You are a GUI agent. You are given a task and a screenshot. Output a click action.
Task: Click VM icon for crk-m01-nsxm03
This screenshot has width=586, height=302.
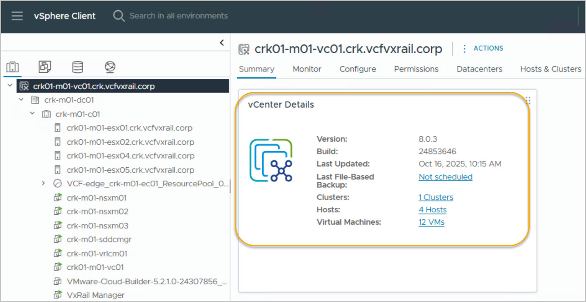pos(58,226)
